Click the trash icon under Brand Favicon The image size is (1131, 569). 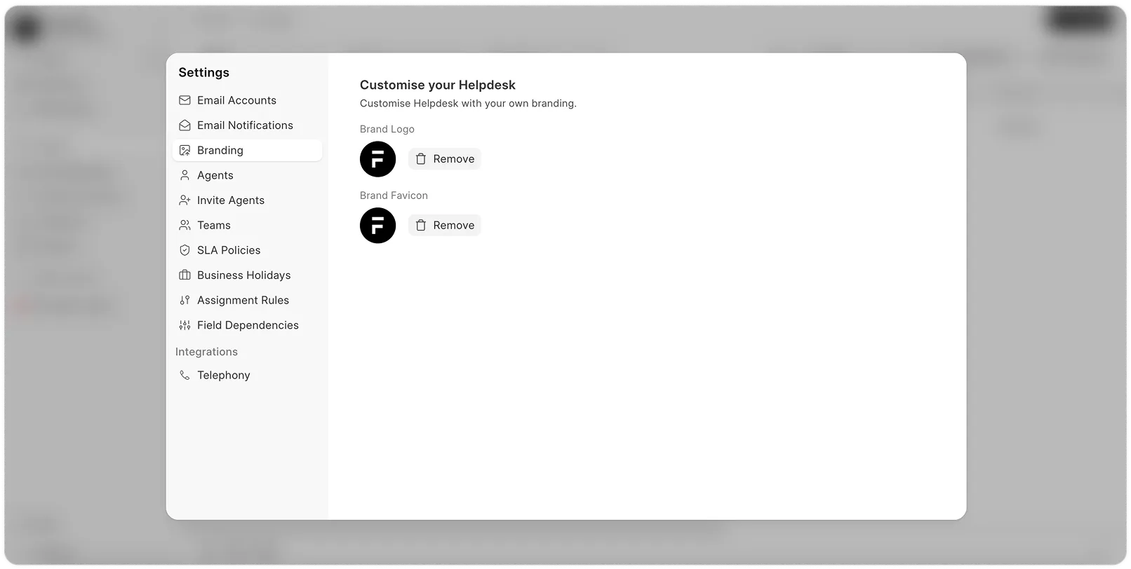421,226
